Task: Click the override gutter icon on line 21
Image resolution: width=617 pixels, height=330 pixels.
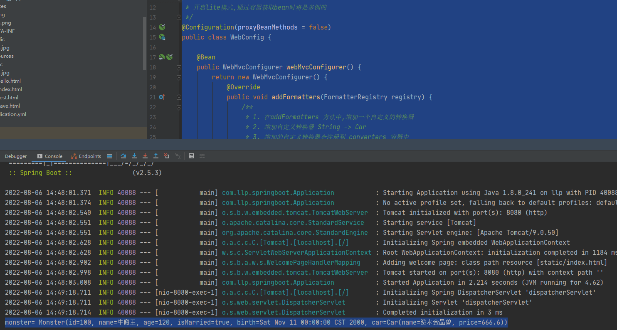Action: [x=162, y=97]
